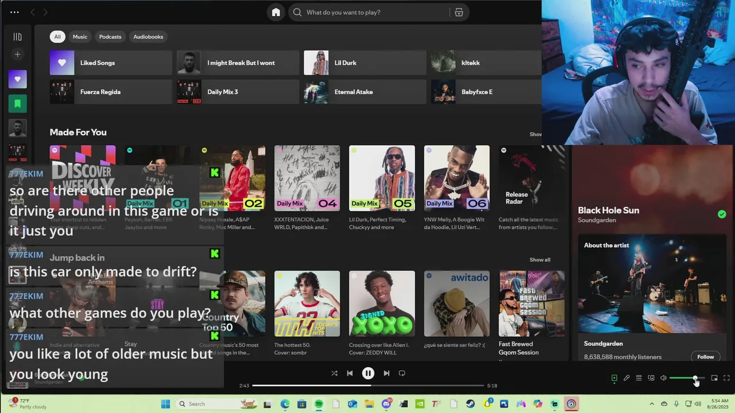Open Lil Durk shortcut card
735x413 pixels.
(365, 63)
